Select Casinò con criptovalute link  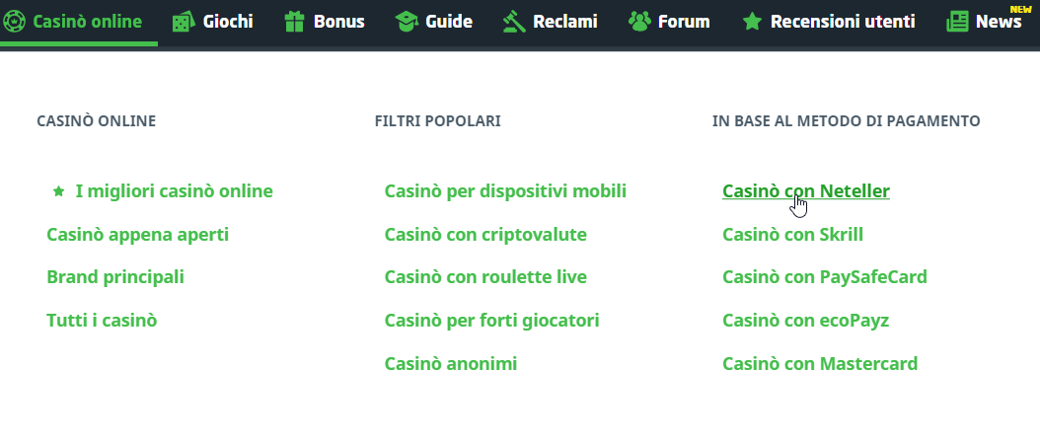(485, 235)
